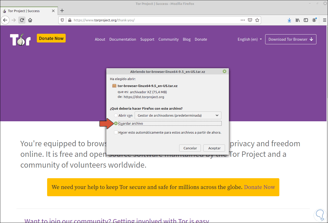This screenshot has height=223, width=328.
Task: Click Donate in the navigation bar
Action: 201,39
